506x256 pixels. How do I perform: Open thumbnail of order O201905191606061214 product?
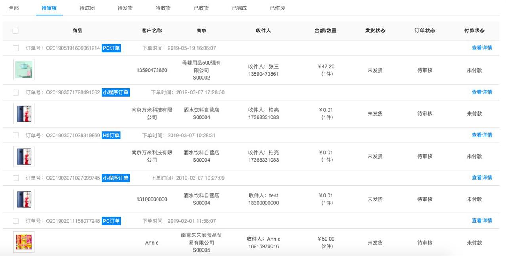[24, 70]
